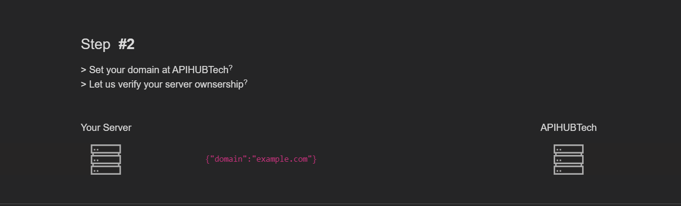Open the help question mark after 'ownsership'

coord(245,82)
